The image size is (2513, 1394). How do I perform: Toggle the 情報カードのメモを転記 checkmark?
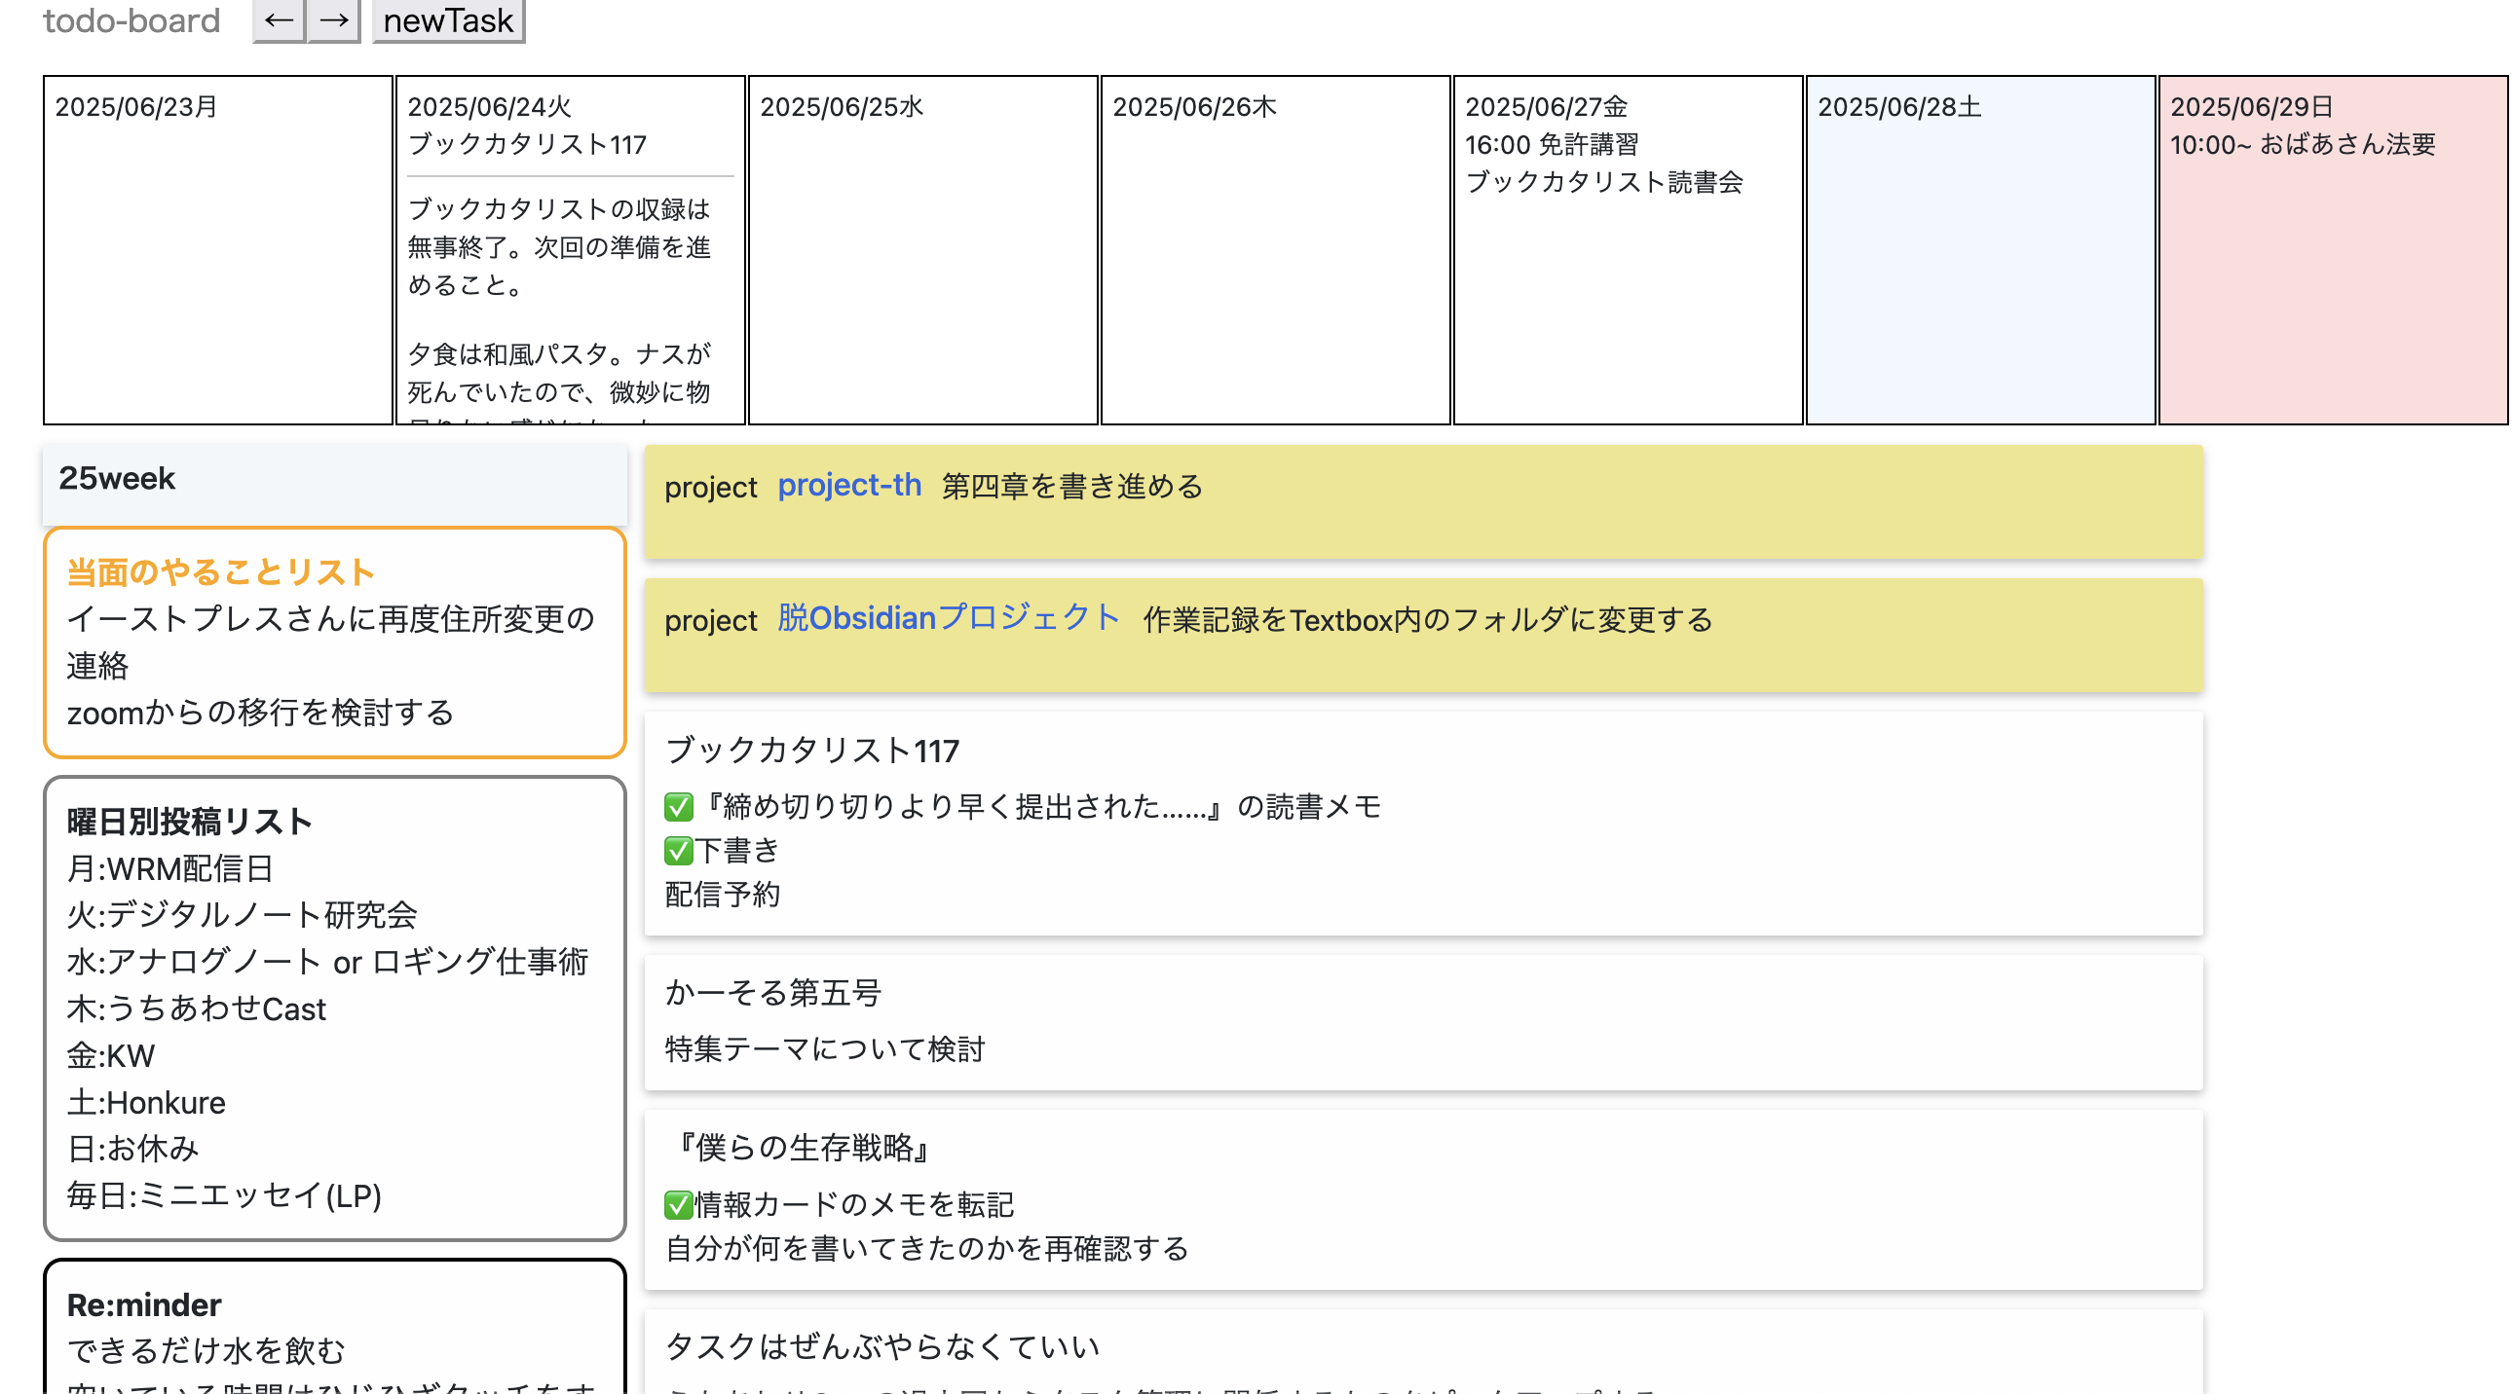pos(678,1205)
